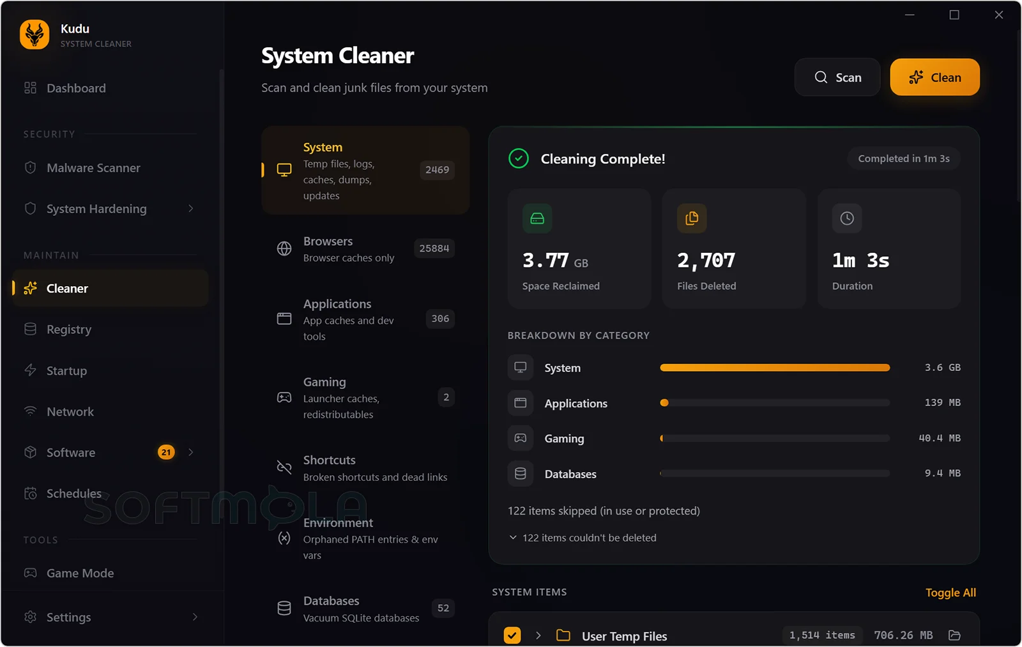Click the window icon of Applications category

tap(284, 319)
